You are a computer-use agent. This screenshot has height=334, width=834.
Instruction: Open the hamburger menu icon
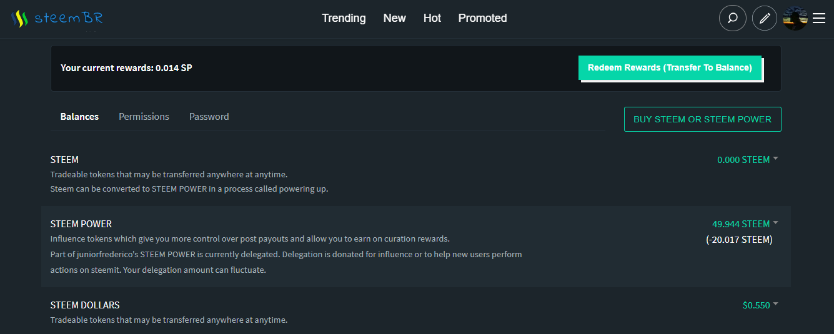(819, 18)
